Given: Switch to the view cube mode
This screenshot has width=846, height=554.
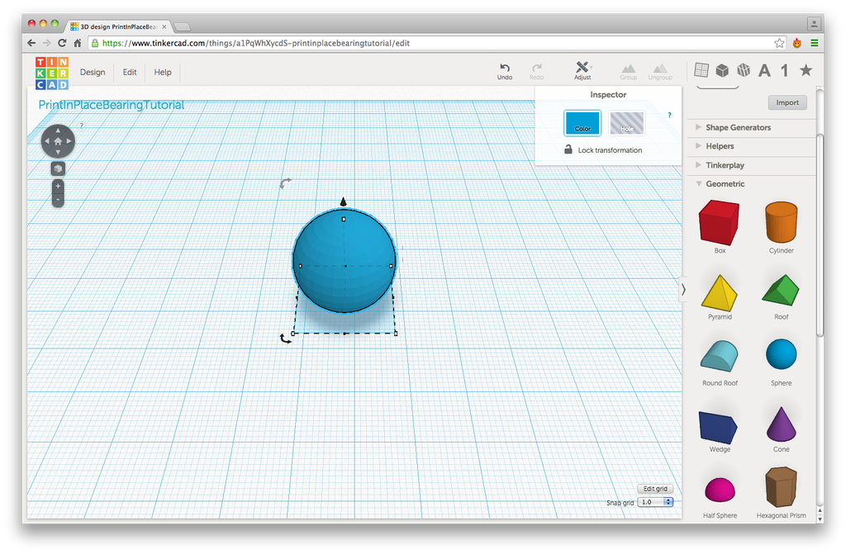Looking at the screenshot, I should pyautogui.click(x=58, y=169).
